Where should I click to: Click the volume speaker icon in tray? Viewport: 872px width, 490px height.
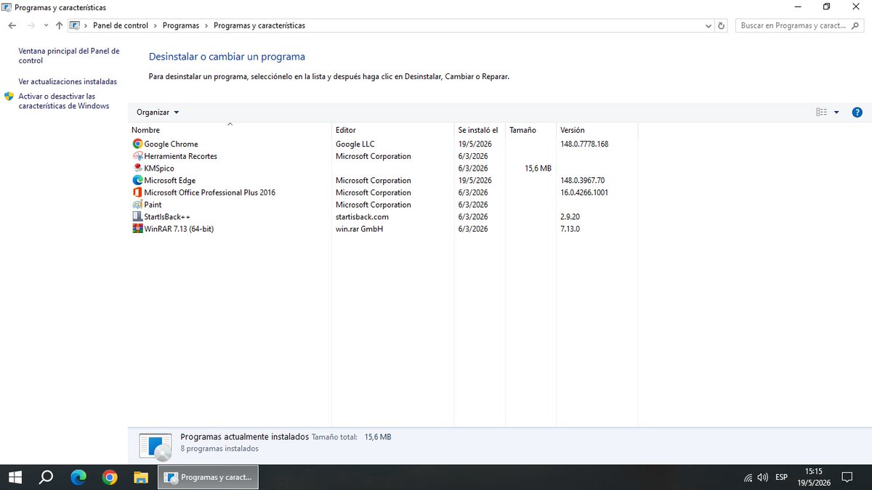(763, 478)
